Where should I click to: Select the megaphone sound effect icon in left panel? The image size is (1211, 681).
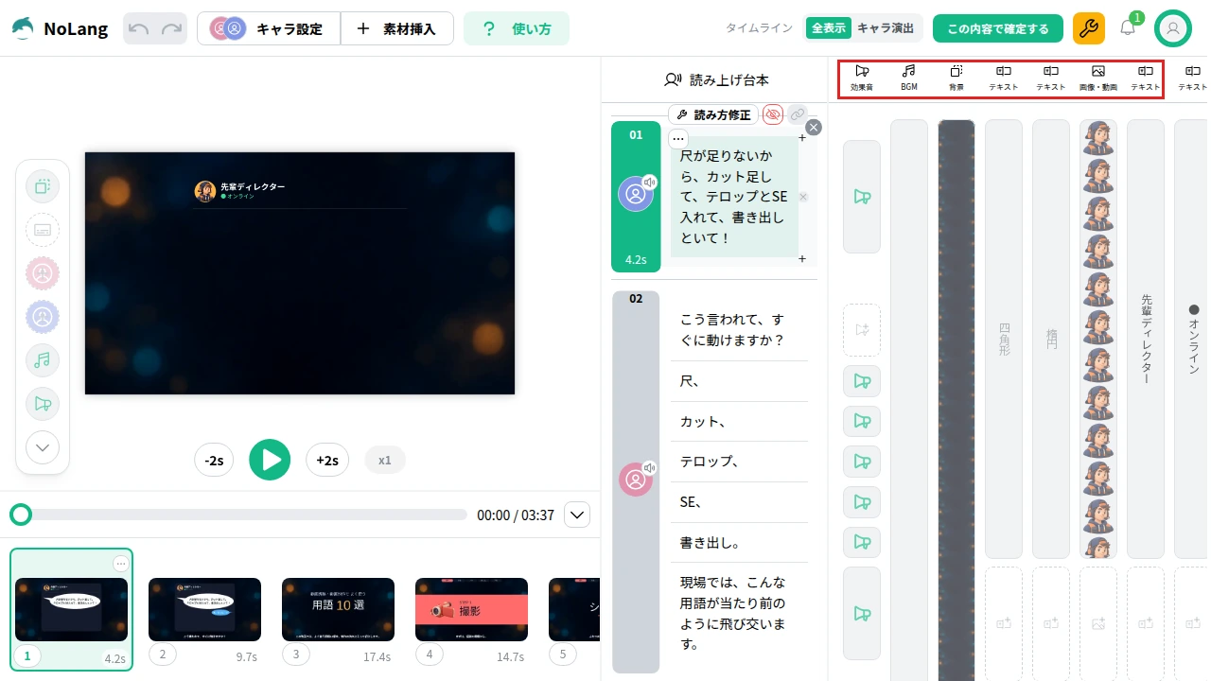[x=43, y=404]
